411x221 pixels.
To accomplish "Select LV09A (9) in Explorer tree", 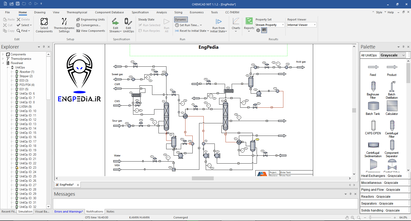I will coord(25,107).
